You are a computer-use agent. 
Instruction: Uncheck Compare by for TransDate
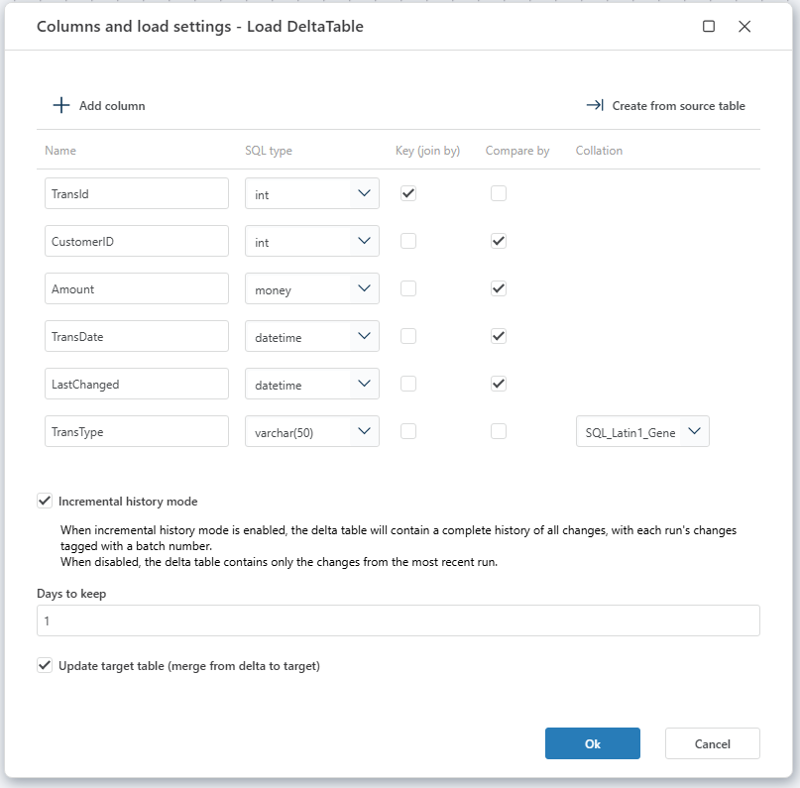click(x=499, y=336)
